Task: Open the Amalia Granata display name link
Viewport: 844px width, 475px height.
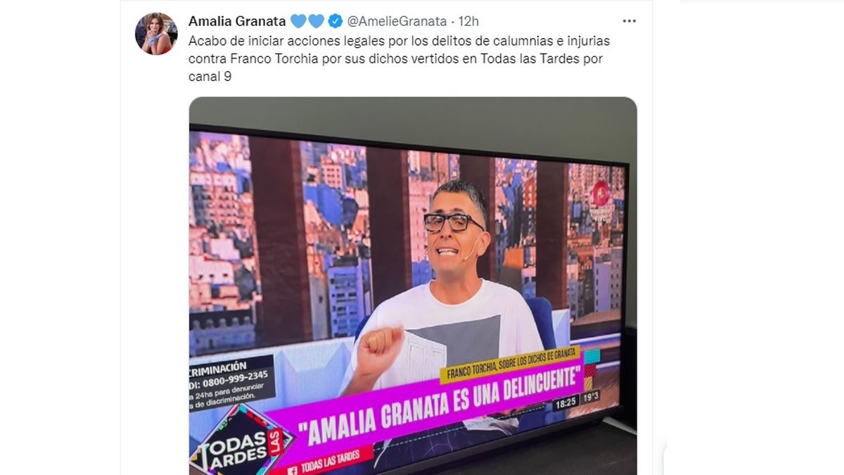Action: (x=237, y=21)
